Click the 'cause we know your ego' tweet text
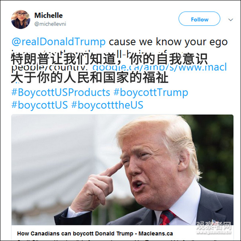241x241 pixels. [168, 42]
